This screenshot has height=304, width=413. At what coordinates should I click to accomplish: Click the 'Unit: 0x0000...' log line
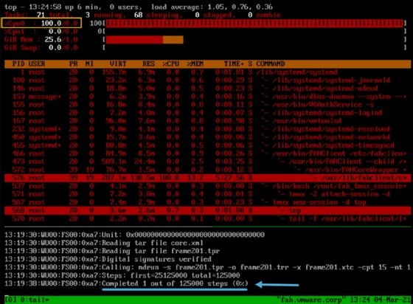(x=134, y=235)
